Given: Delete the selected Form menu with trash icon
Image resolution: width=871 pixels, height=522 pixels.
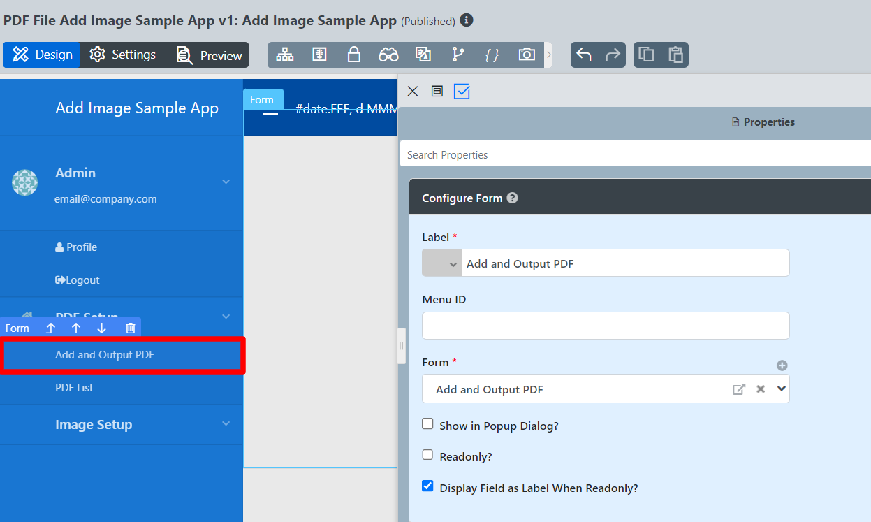Looking at the screenshot, I should pyautogui.click(x=131, y=328).
